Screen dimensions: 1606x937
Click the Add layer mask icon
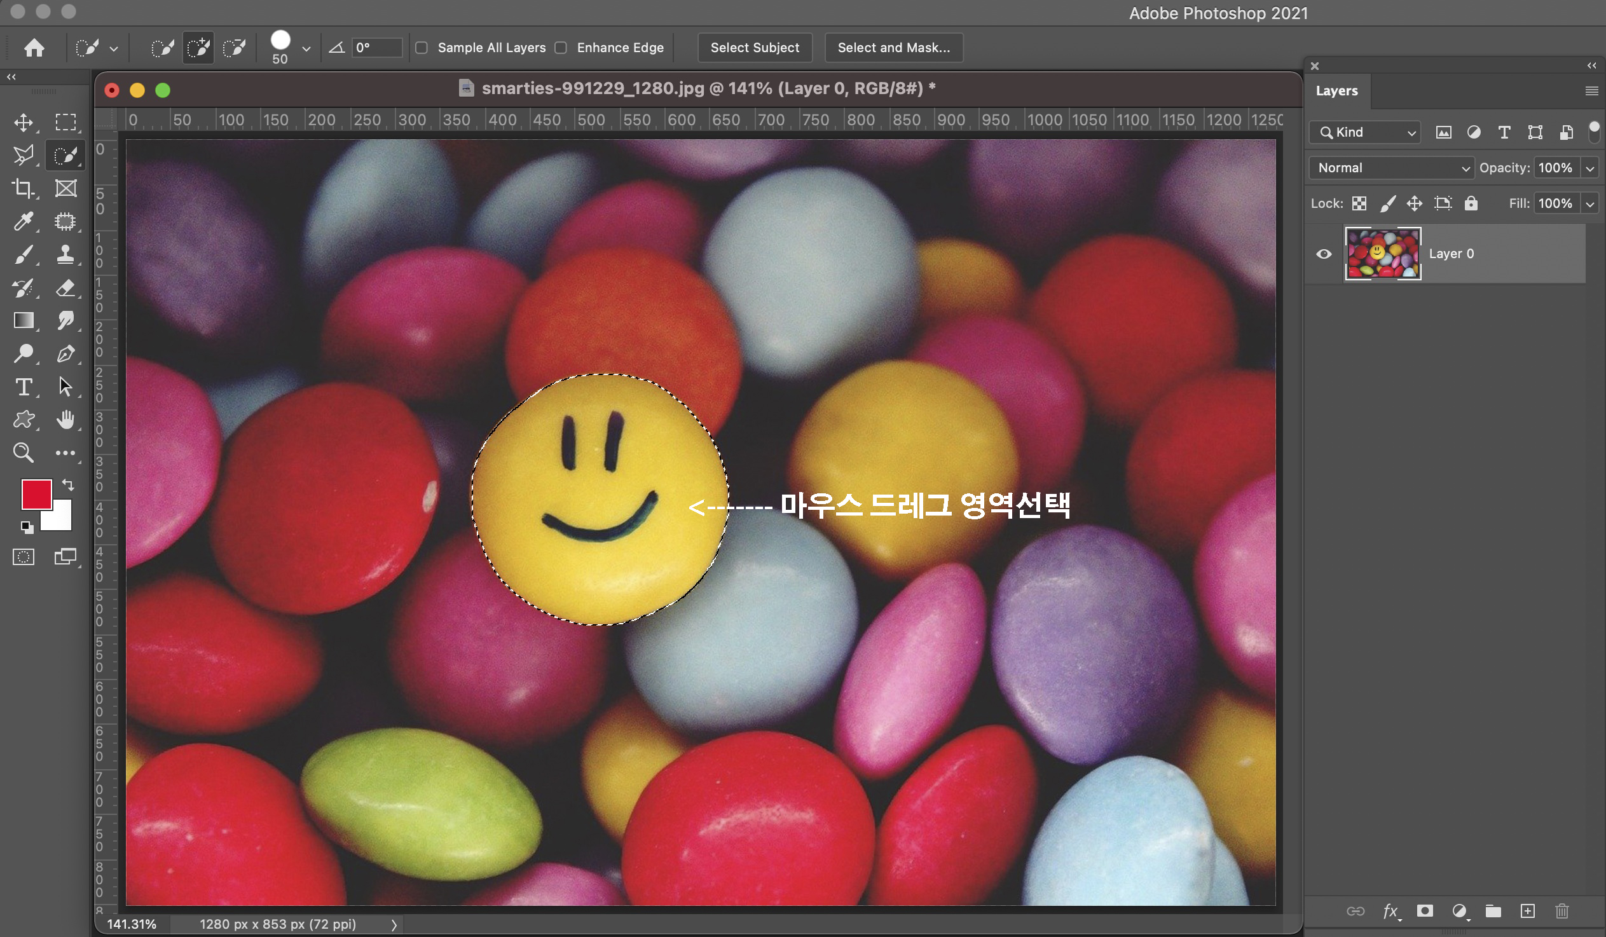(1425, 911)
